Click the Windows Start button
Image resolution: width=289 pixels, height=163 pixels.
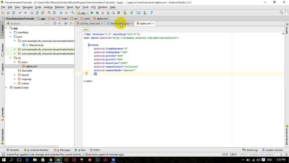pyautogui.click(x=4, y=160)
